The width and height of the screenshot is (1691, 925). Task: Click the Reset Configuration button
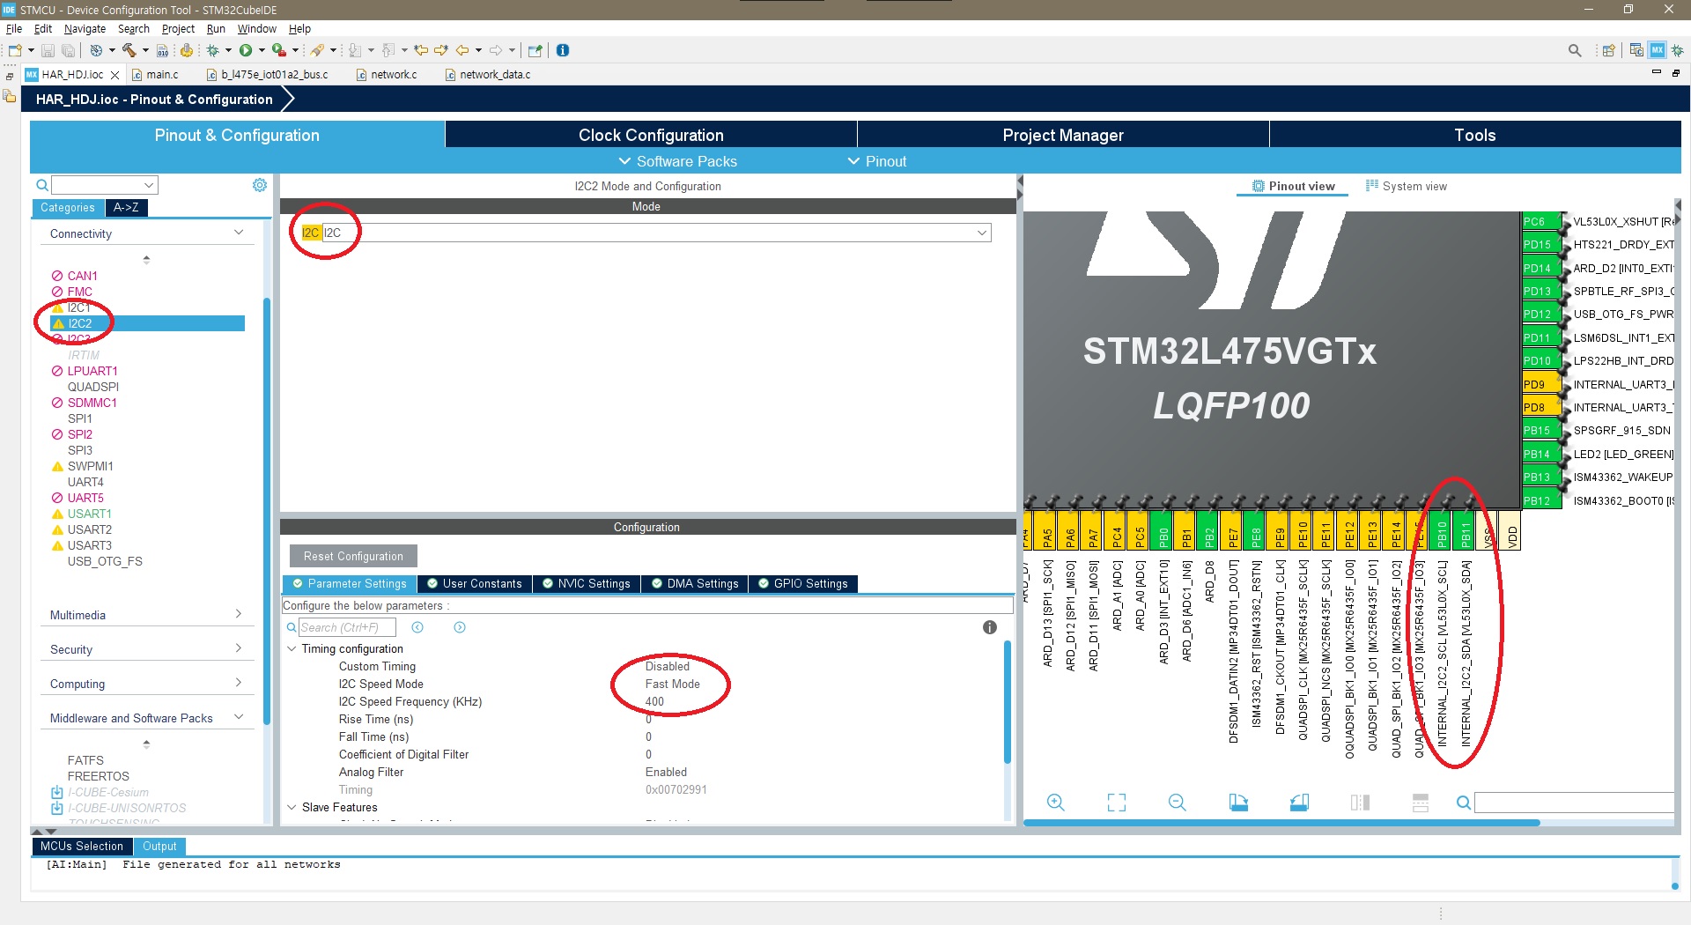353,556
